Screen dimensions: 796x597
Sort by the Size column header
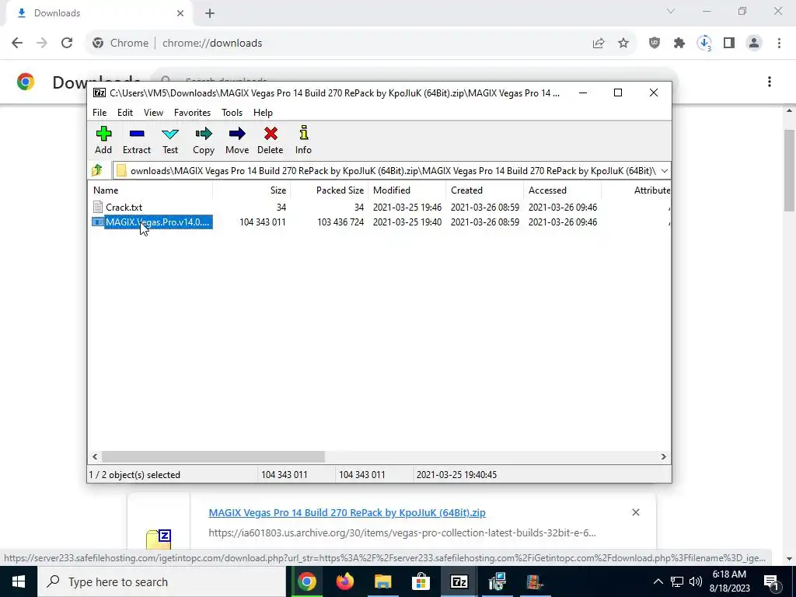pos(251,190)
